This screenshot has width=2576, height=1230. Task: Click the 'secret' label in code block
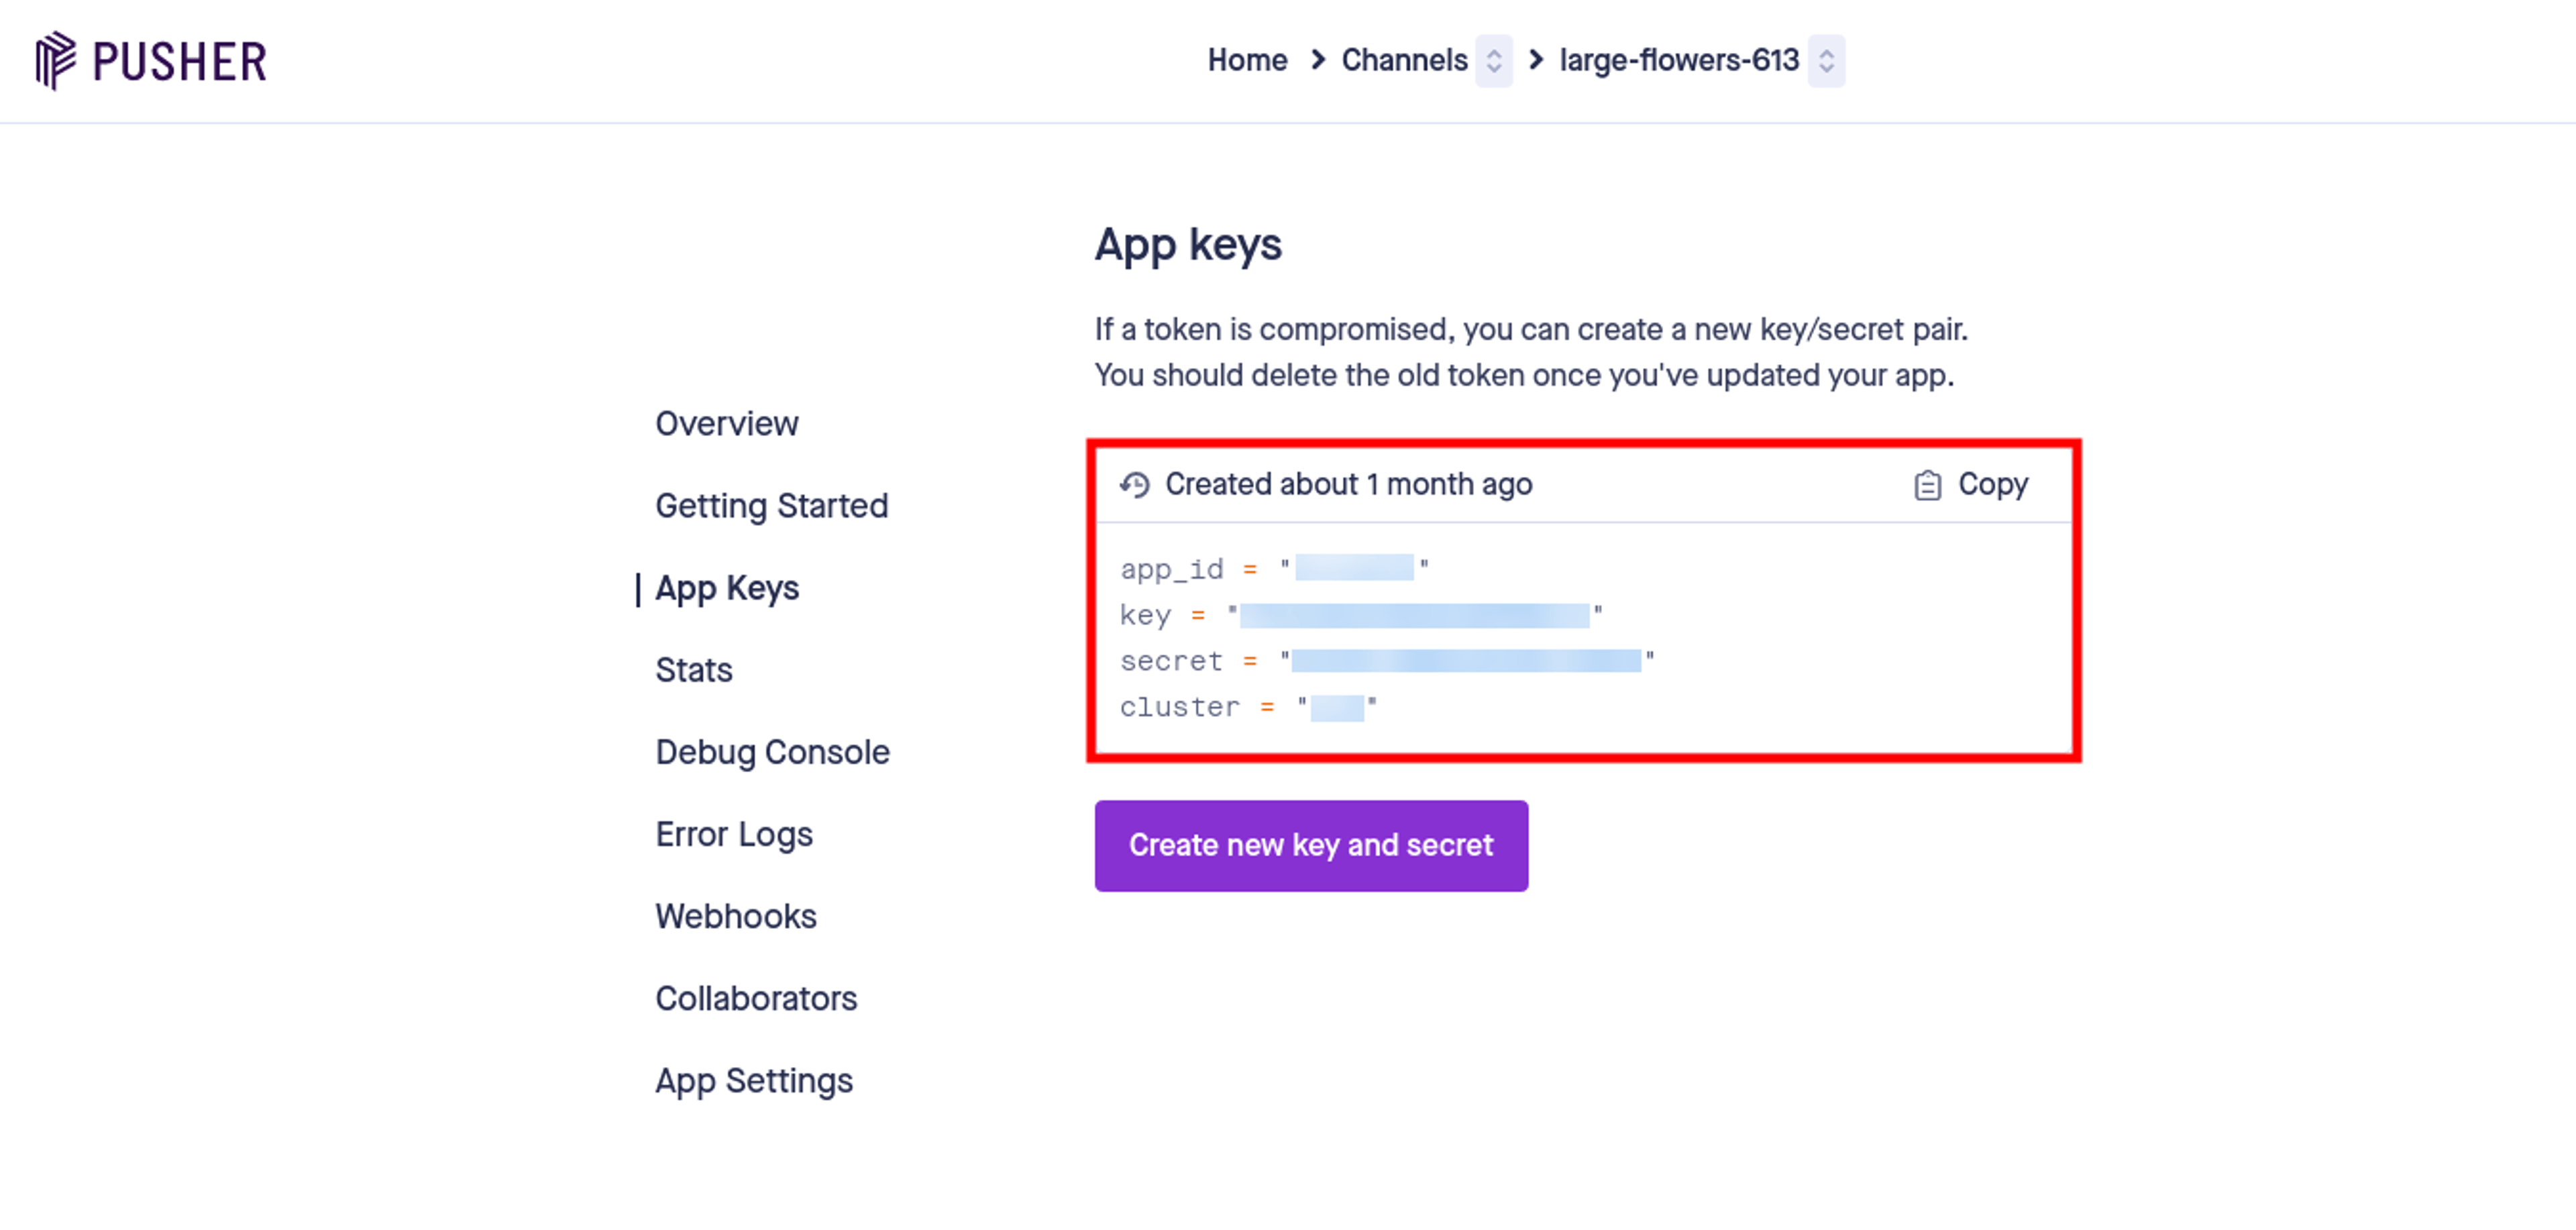pos(1171,661)
